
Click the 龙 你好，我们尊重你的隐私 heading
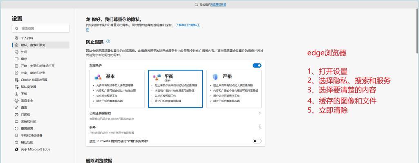[114, 20]
